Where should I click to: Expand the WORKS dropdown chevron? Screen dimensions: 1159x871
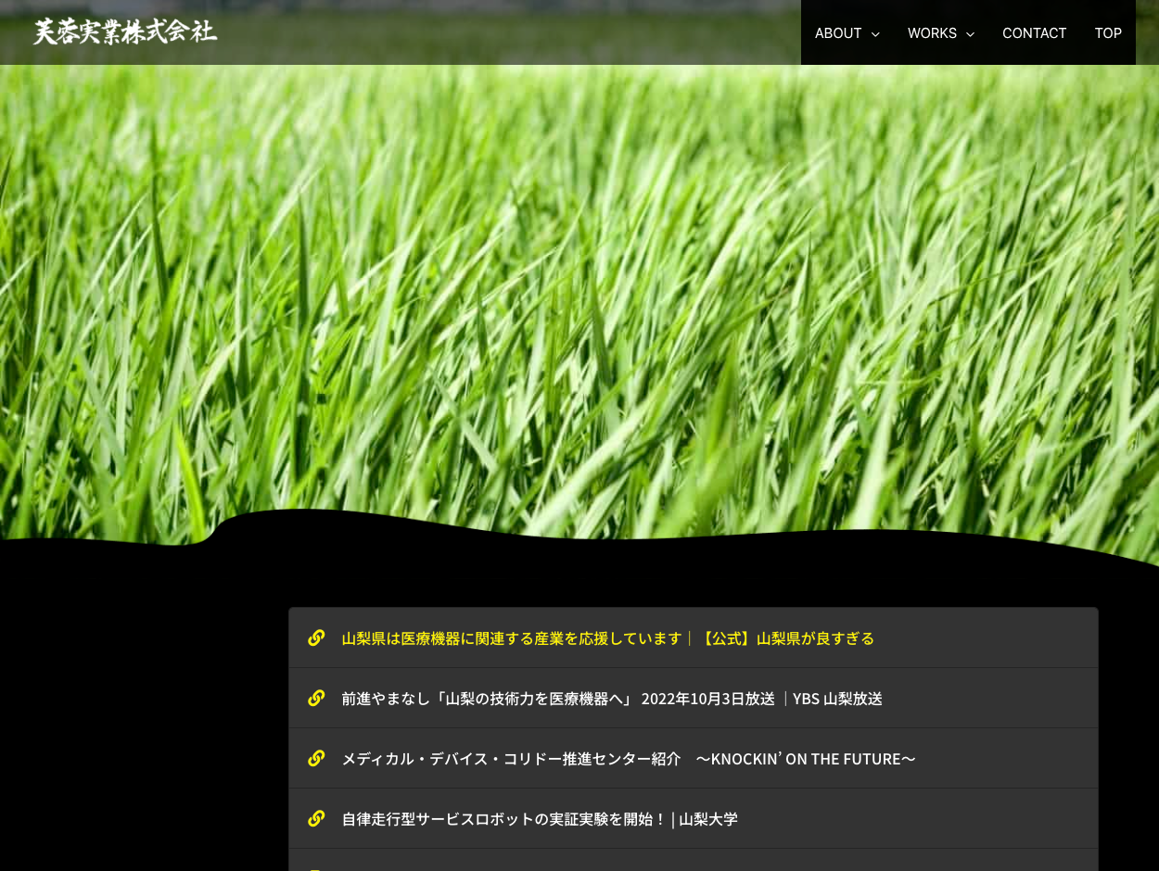click(x=969, y=33)
